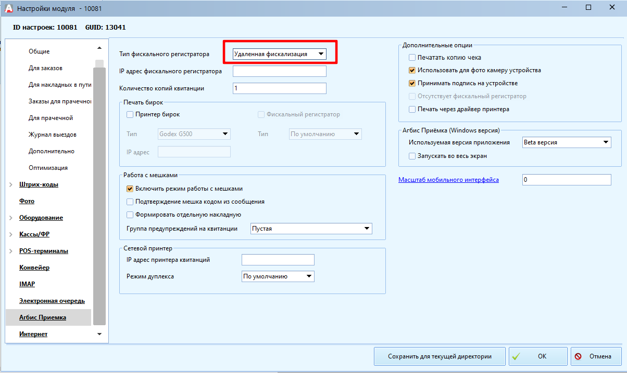
Task: Expand the Кассы/ФР tree section
Action: click(11, 234)
